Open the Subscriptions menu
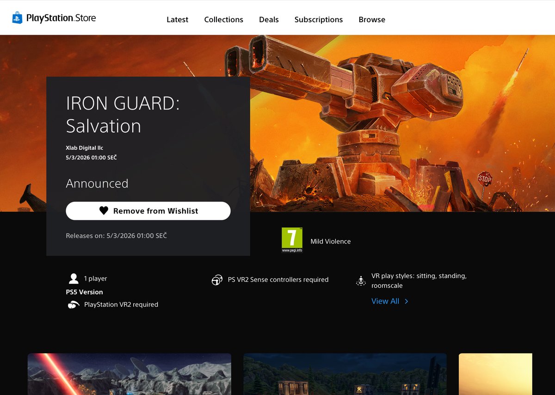 point(319,19)
